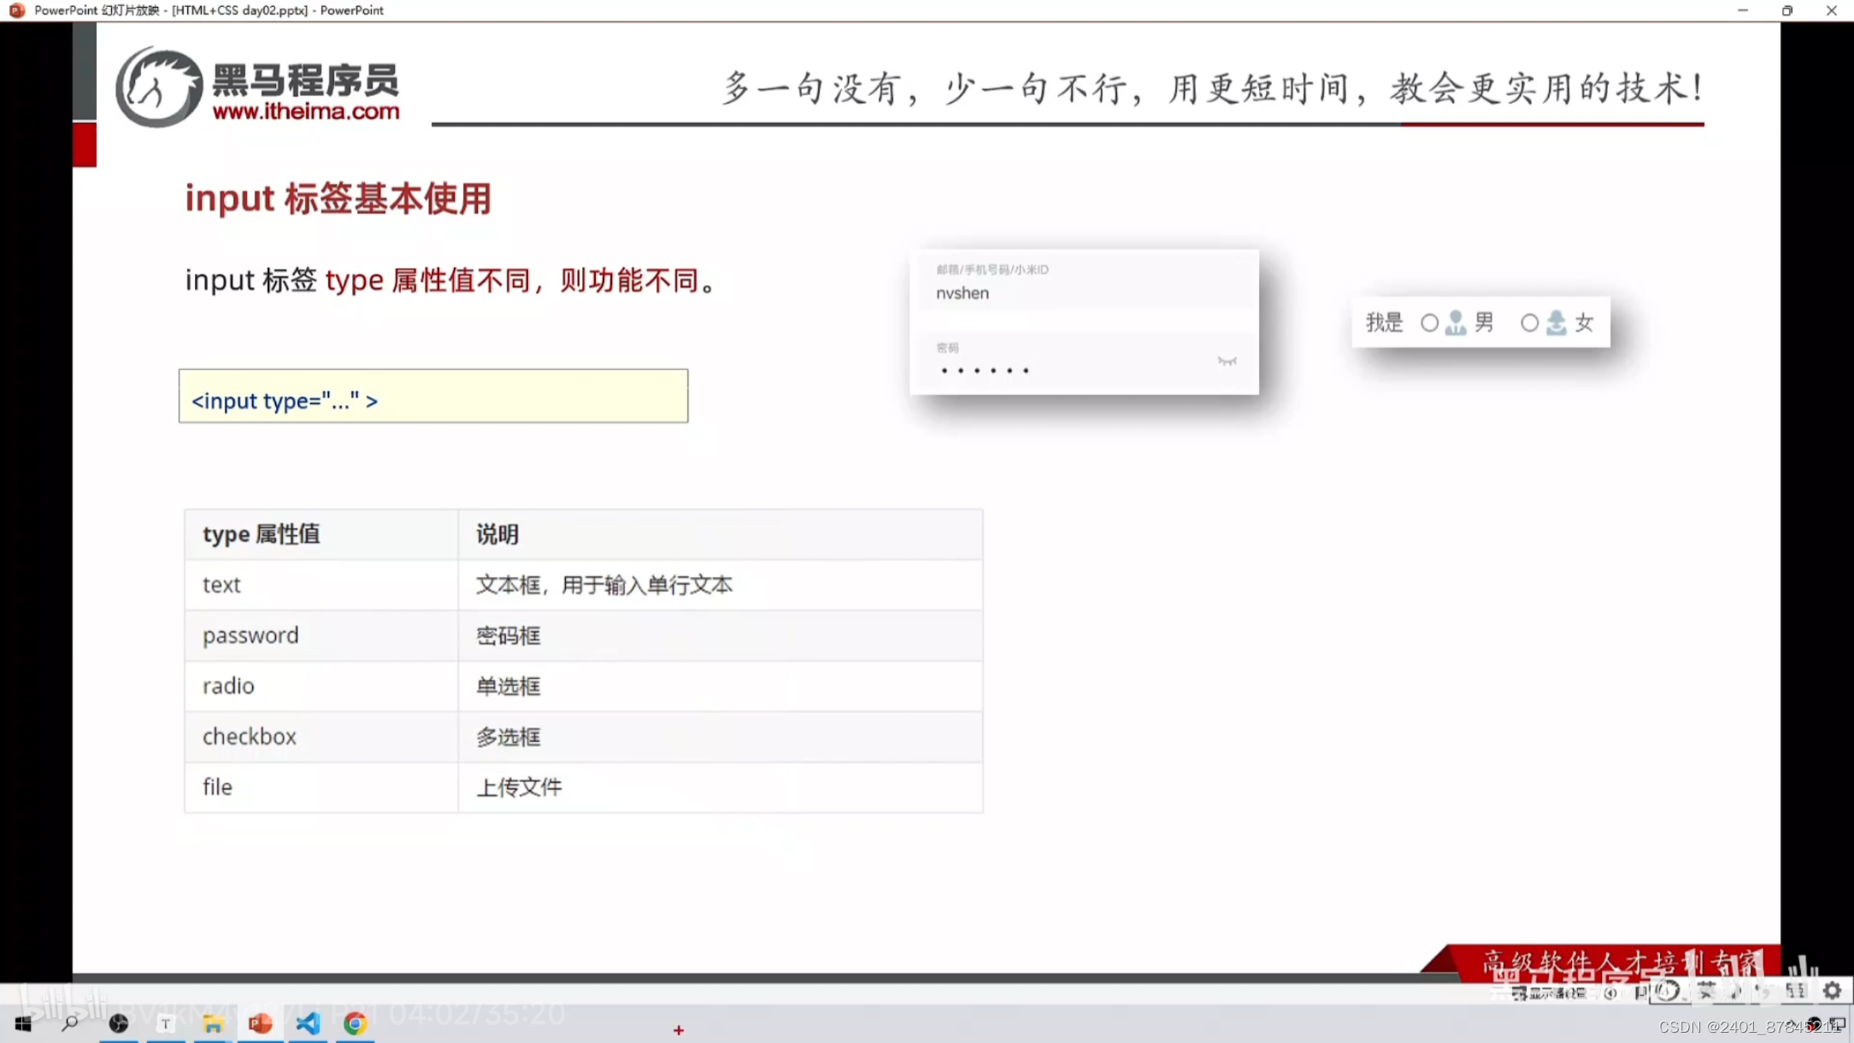Open OBS Studio from the taskbar
Screen dimensions: 1854x1043
pyautogui.click(x=117, y=1023)
